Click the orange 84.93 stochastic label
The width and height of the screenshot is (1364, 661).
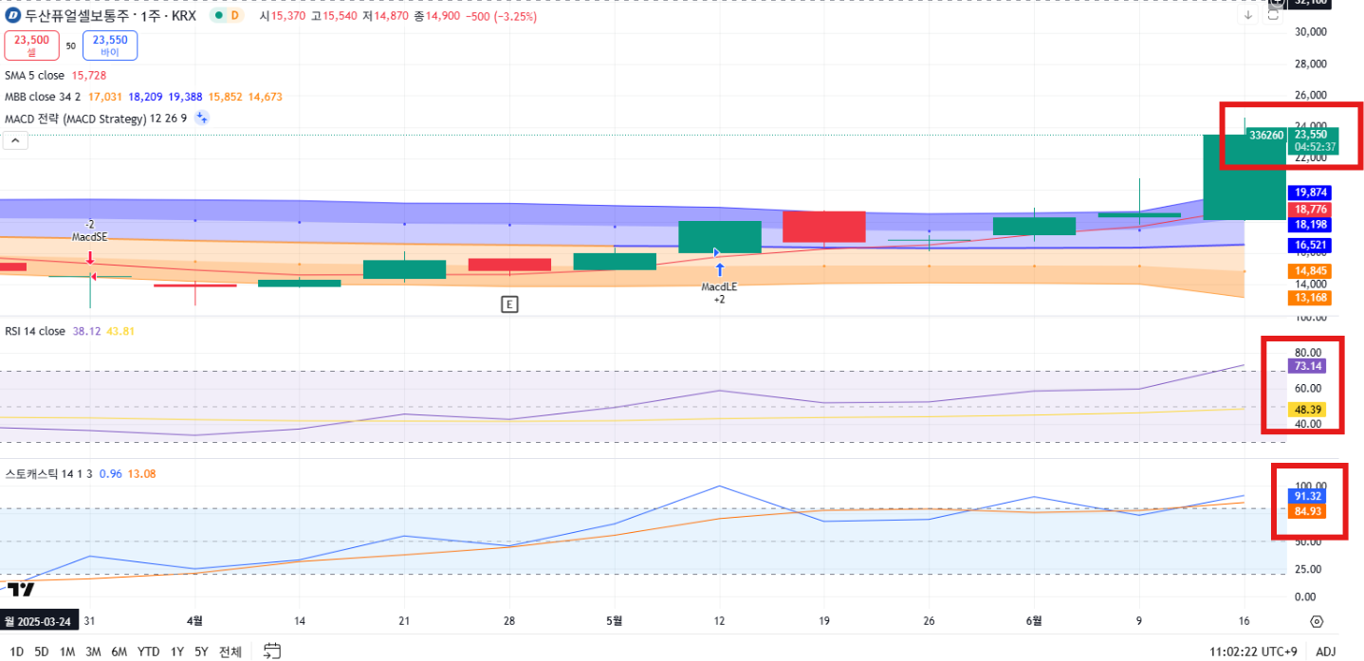pyautogui.click(x=1308, y=512)
